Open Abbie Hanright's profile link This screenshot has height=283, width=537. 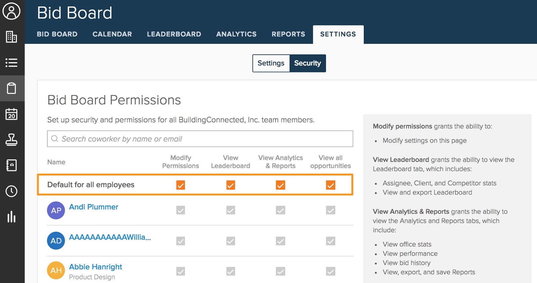[x=95, y=267]
